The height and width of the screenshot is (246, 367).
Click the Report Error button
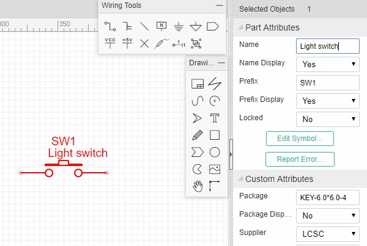tap(300, 159)
